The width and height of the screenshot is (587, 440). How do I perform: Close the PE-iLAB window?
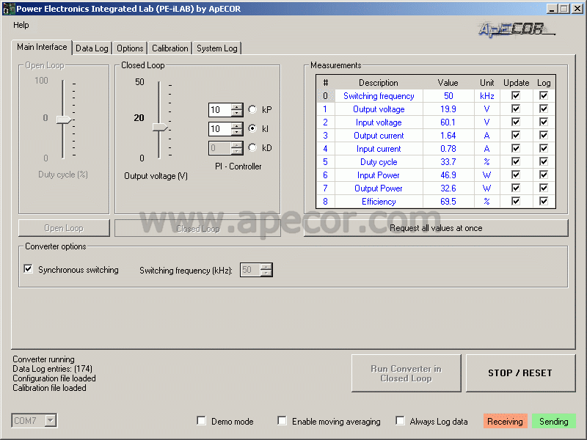tap(577, 9)
